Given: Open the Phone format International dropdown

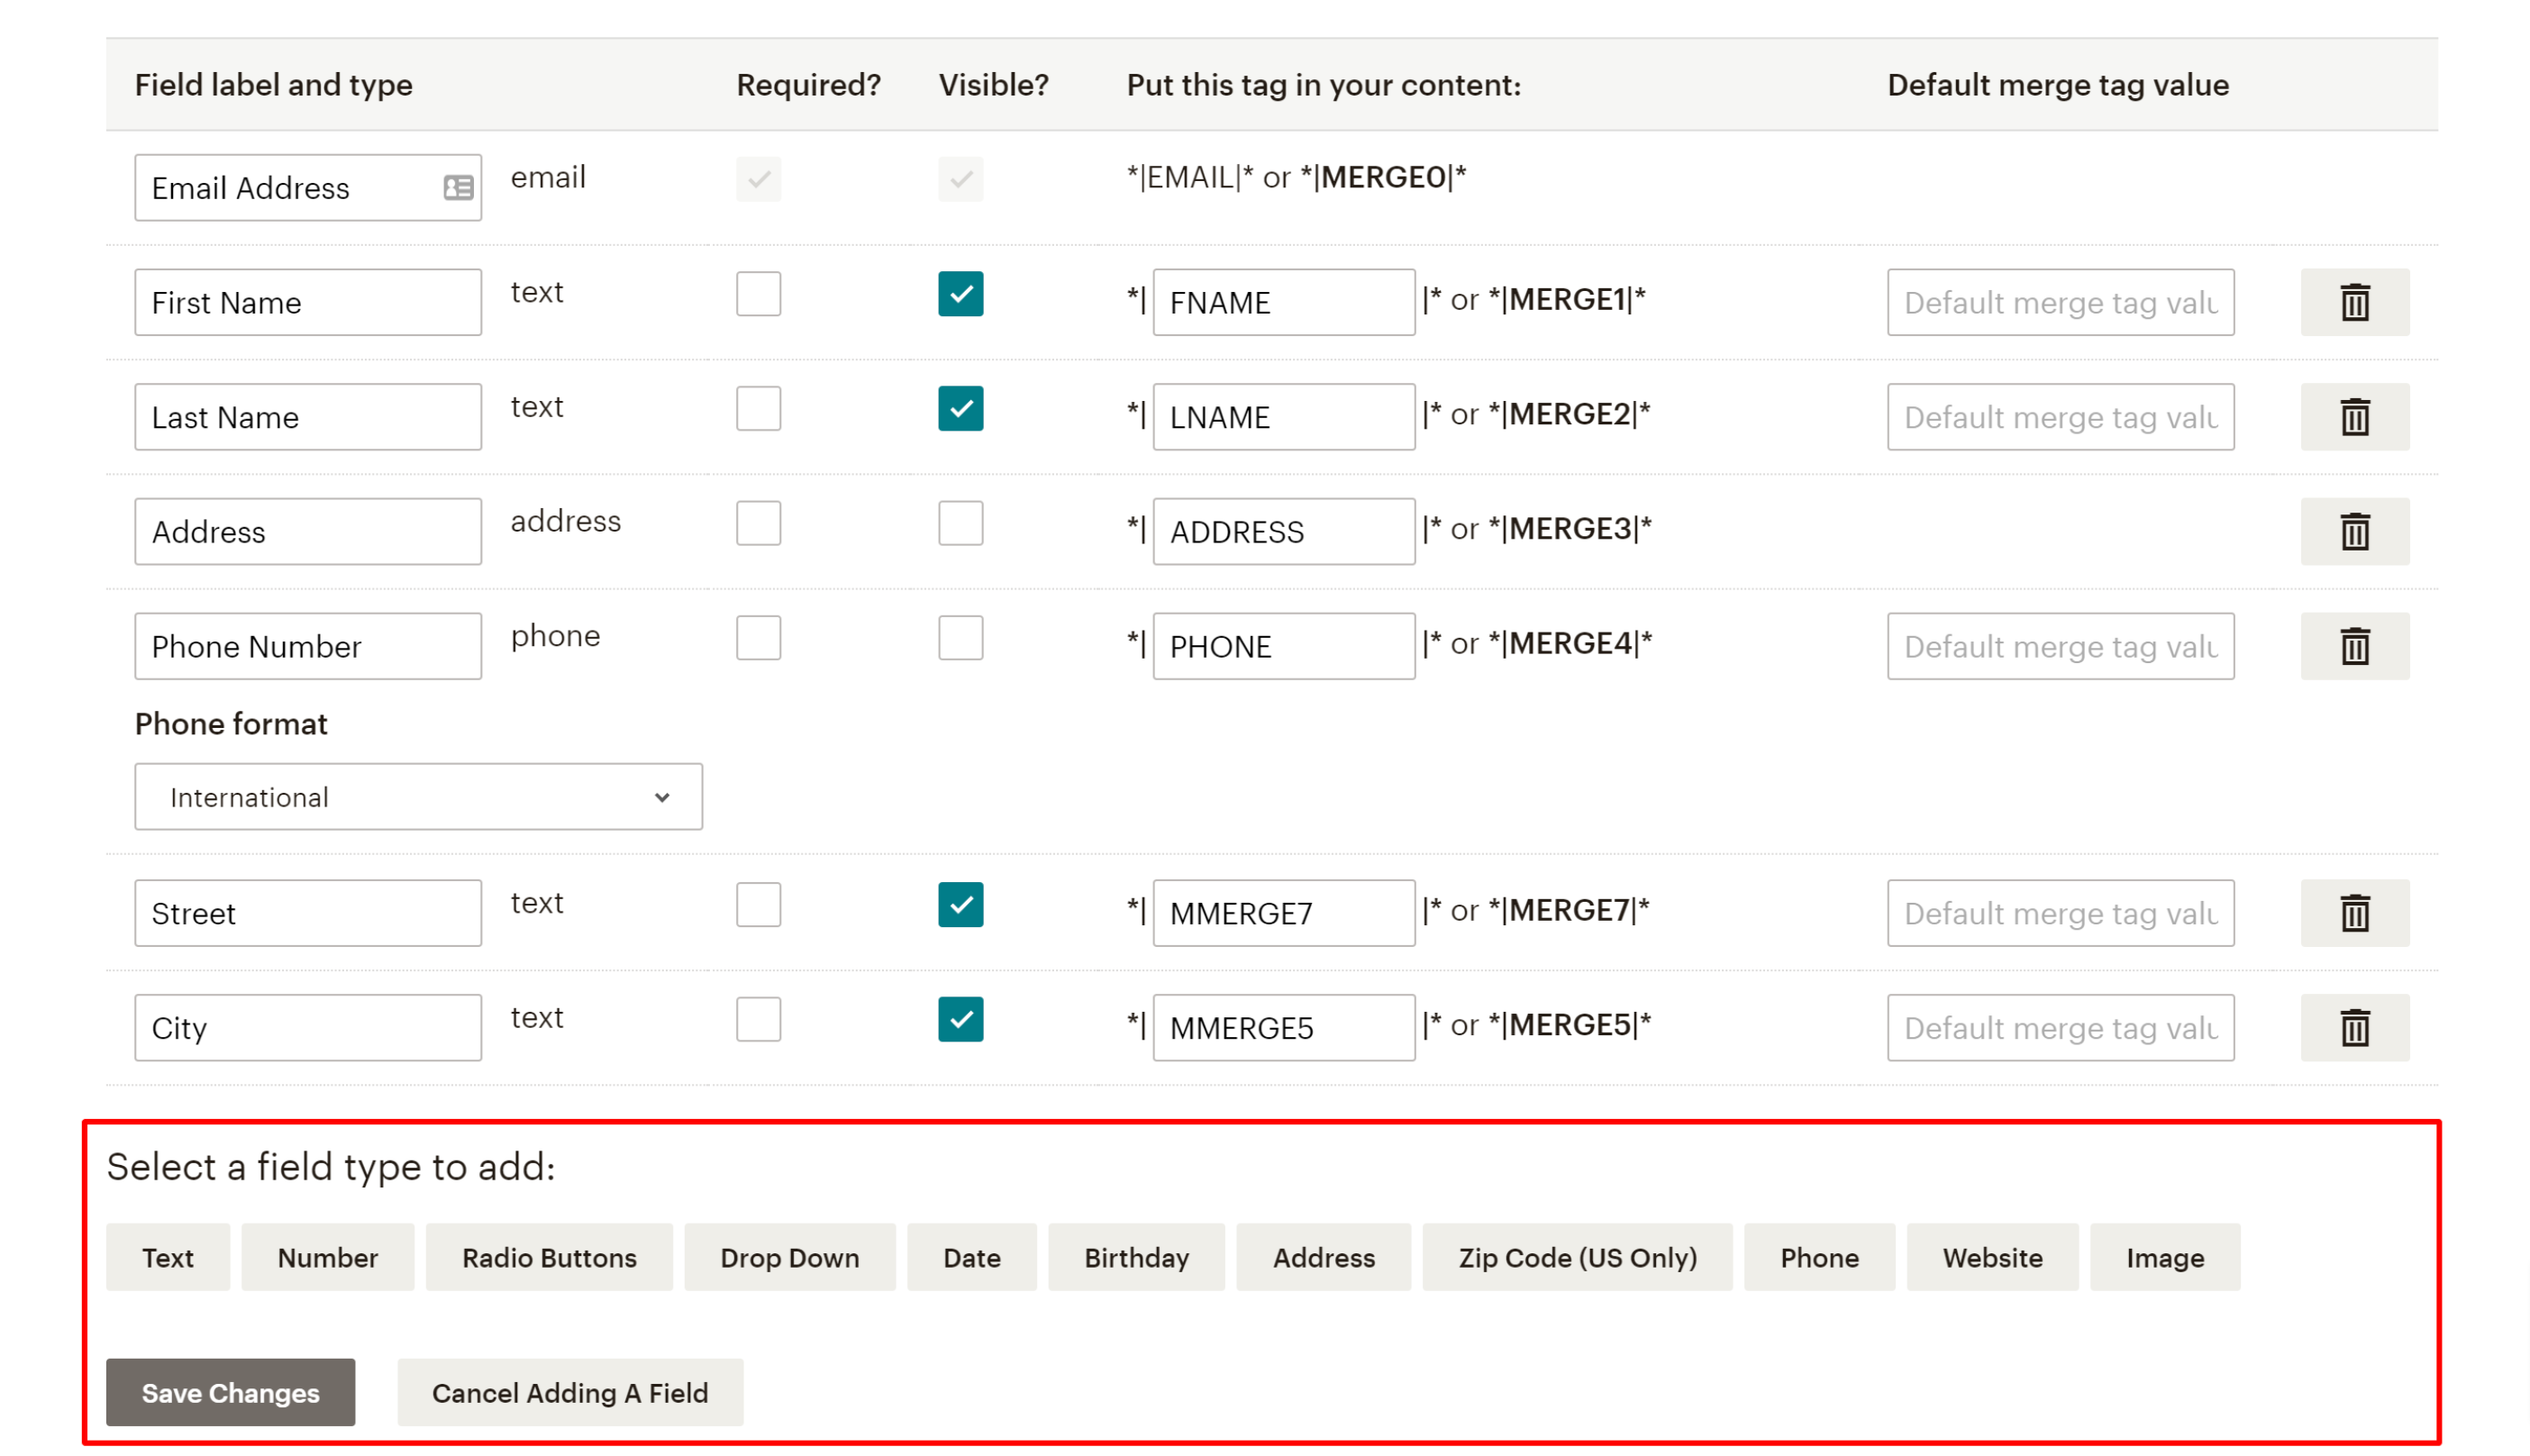Looking at the screenshot, I should point(418,797).
